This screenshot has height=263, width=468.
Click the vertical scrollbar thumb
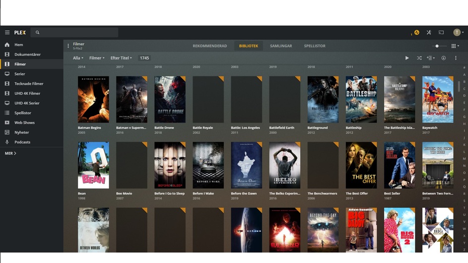pos(459,85)
